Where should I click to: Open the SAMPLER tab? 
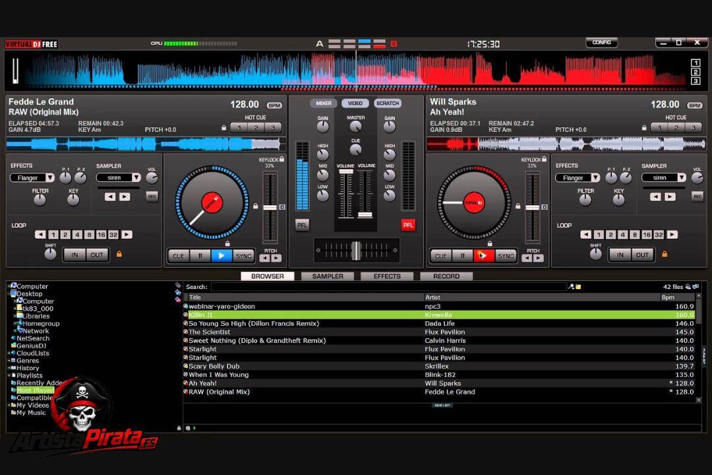point(328,276)
